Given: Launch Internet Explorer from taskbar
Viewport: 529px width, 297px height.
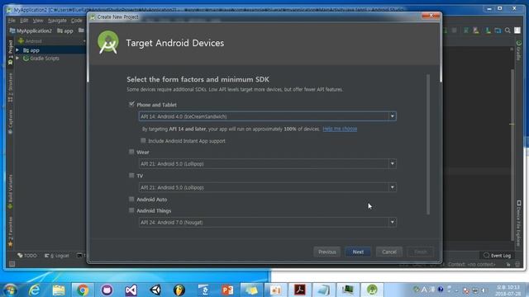Looking at the screenshot, I should coord(35,290).
